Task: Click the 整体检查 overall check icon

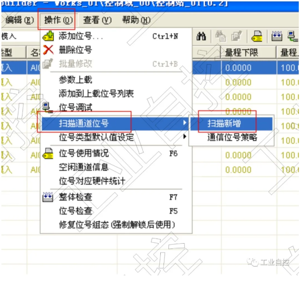Action: pyautogui.click(x=48, y=197)
